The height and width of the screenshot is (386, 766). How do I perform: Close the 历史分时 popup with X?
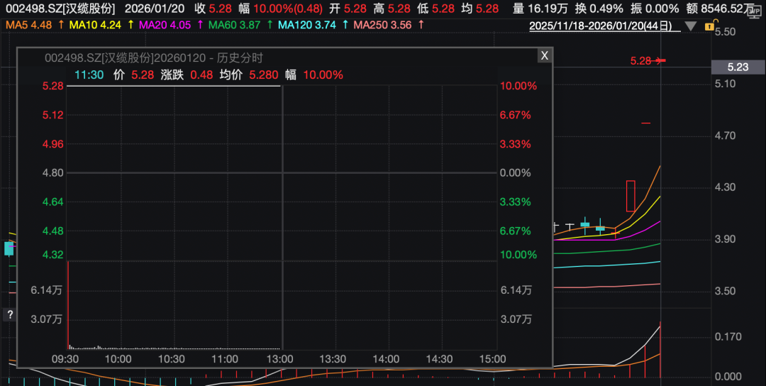[x=544, y=55]
